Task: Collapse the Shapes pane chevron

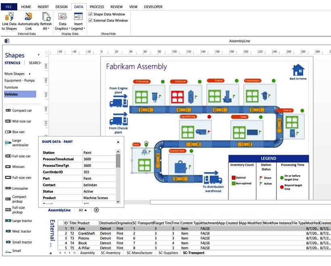Action: coord(39,54)
